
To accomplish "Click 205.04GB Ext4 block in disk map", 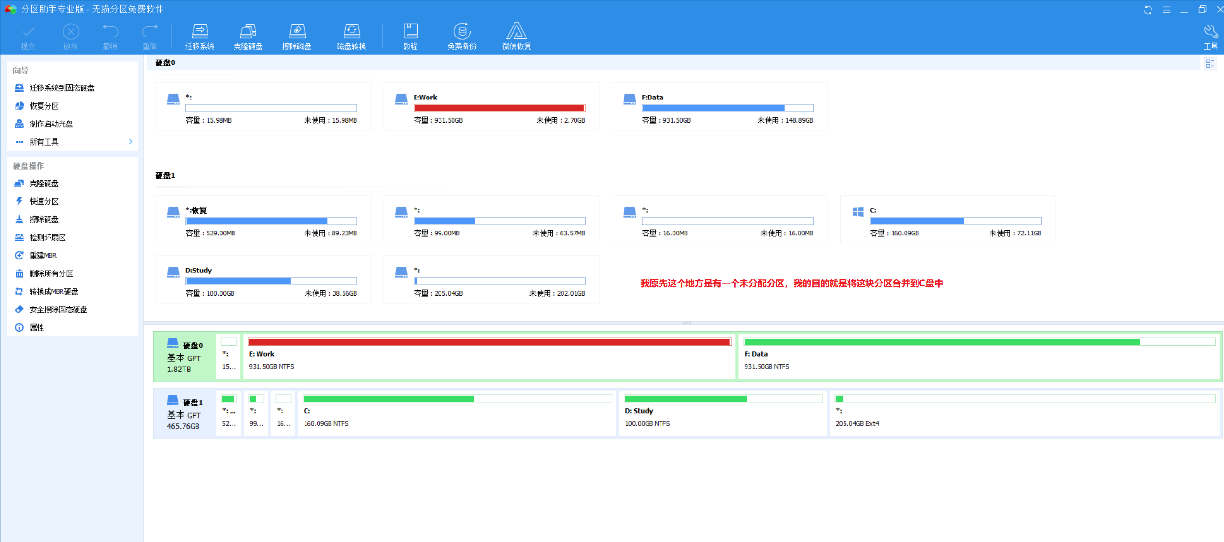I will pos(1025,414).
